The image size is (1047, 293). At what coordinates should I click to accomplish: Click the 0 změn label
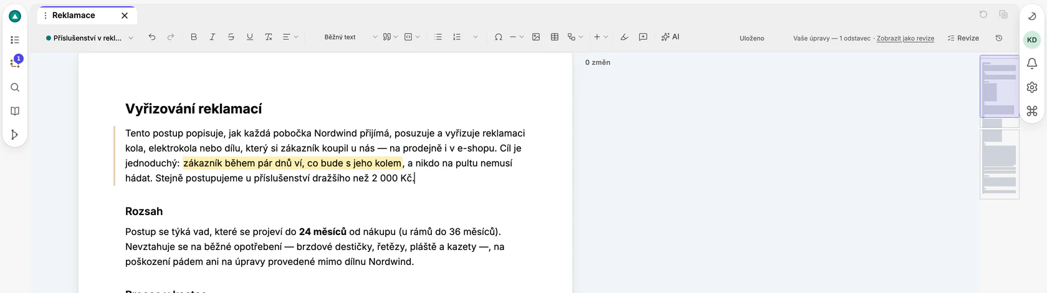click(598, 62)
